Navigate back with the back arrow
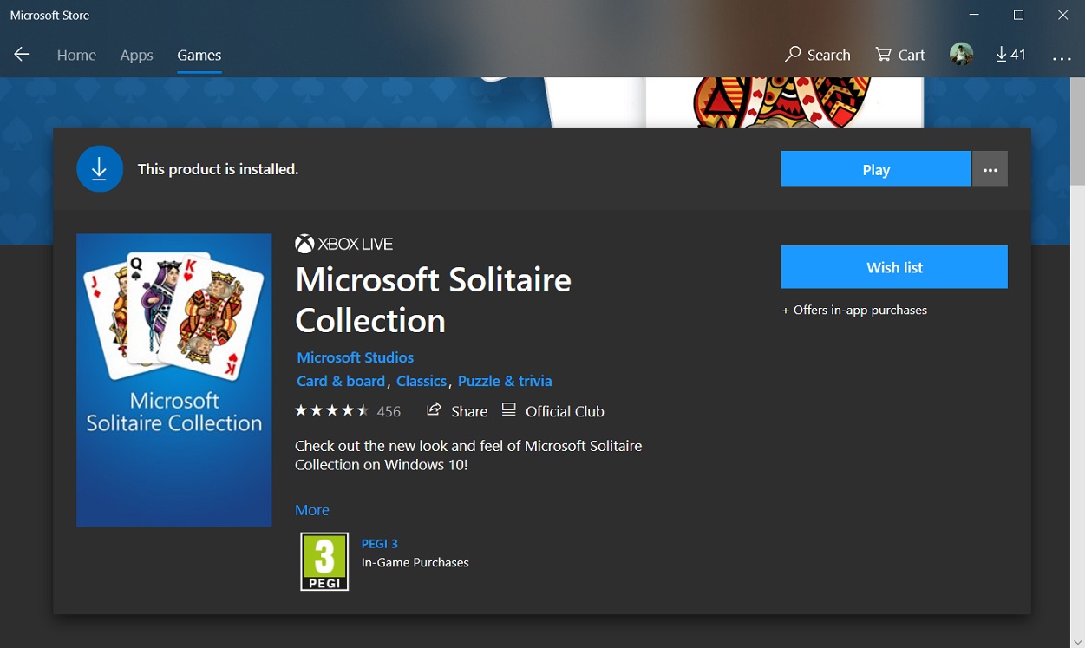Screen dimensions: 1085x648 tap(21, 54)
